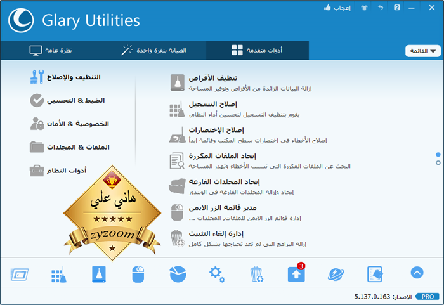Open registry cleaner from bottom toolbar

(x=59, y=275)
